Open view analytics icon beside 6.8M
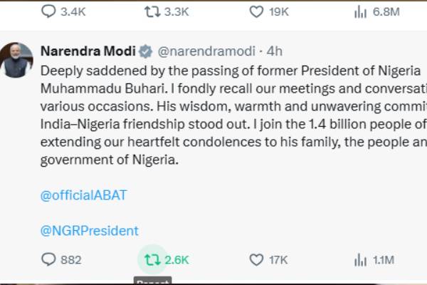 point(360,11)
